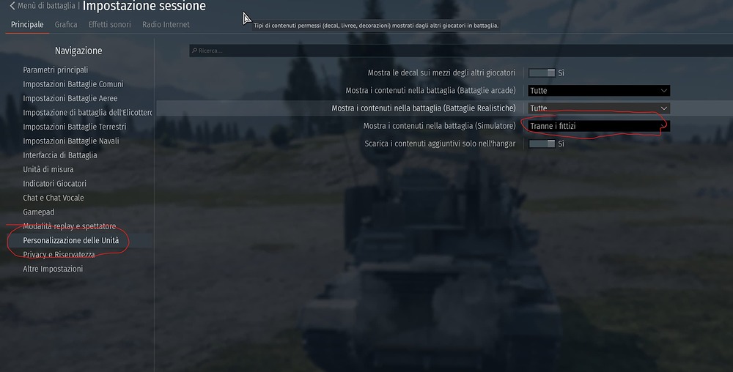Select the Radio Internet tab
The width and height of the screenshot is (733, 372).
166,24
